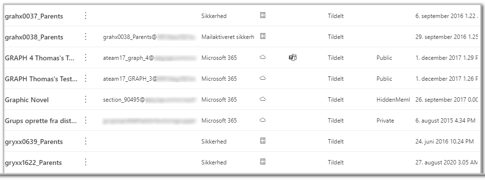Click Mailaktiveret sikkerhed type for grahx0038_Parents
The height and width of the screenshot is (180, 485).
(x=228, y=37)
